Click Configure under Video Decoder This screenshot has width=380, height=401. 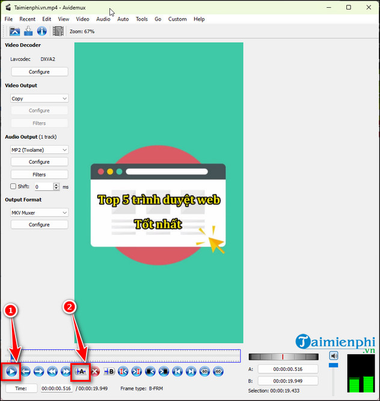[39, 72]
